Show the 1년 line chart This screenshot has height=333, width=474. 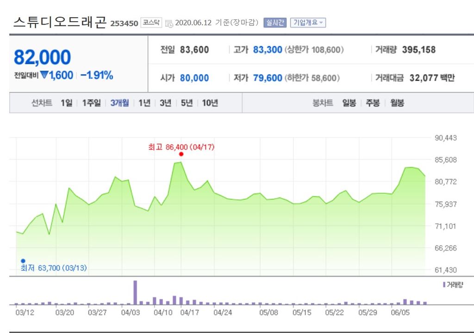pos(144,103)
